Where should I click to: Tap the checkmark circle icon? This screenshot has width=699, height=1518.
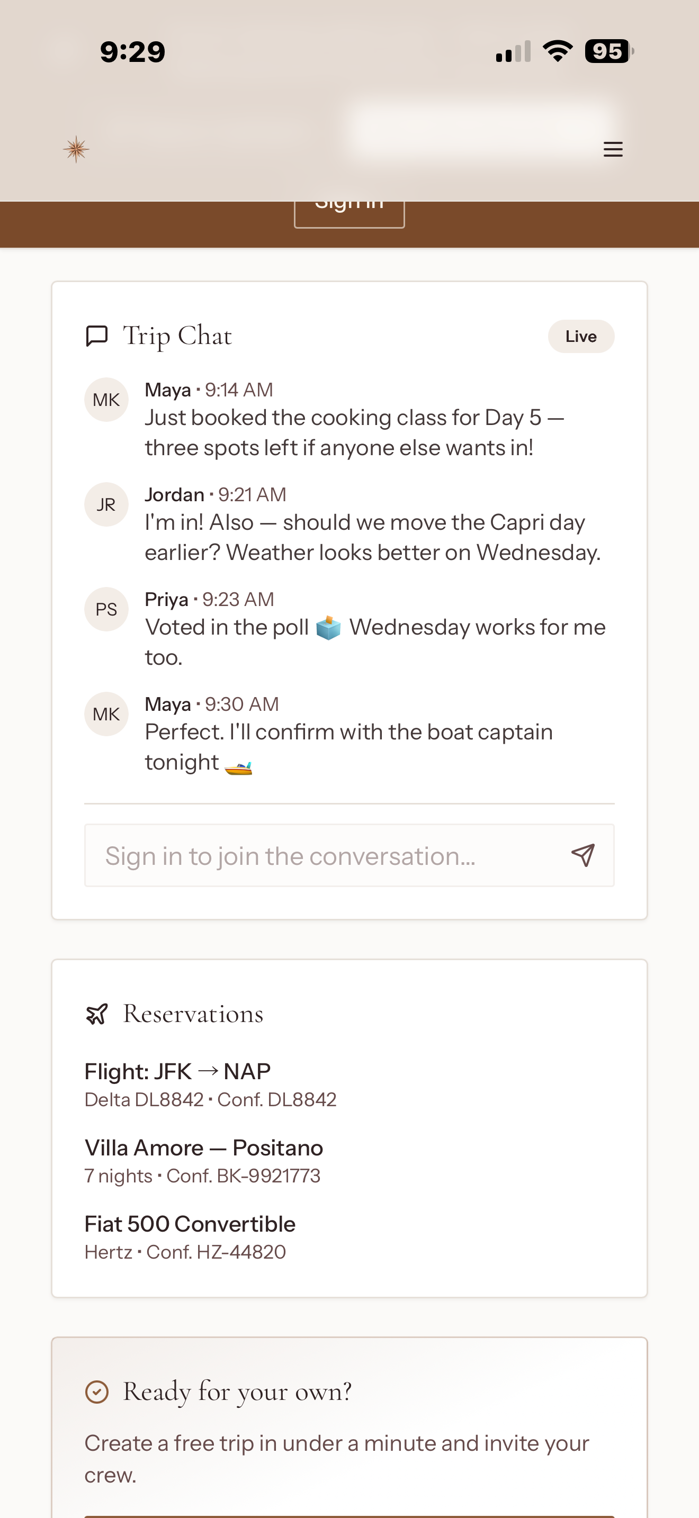coord(97,1392)
